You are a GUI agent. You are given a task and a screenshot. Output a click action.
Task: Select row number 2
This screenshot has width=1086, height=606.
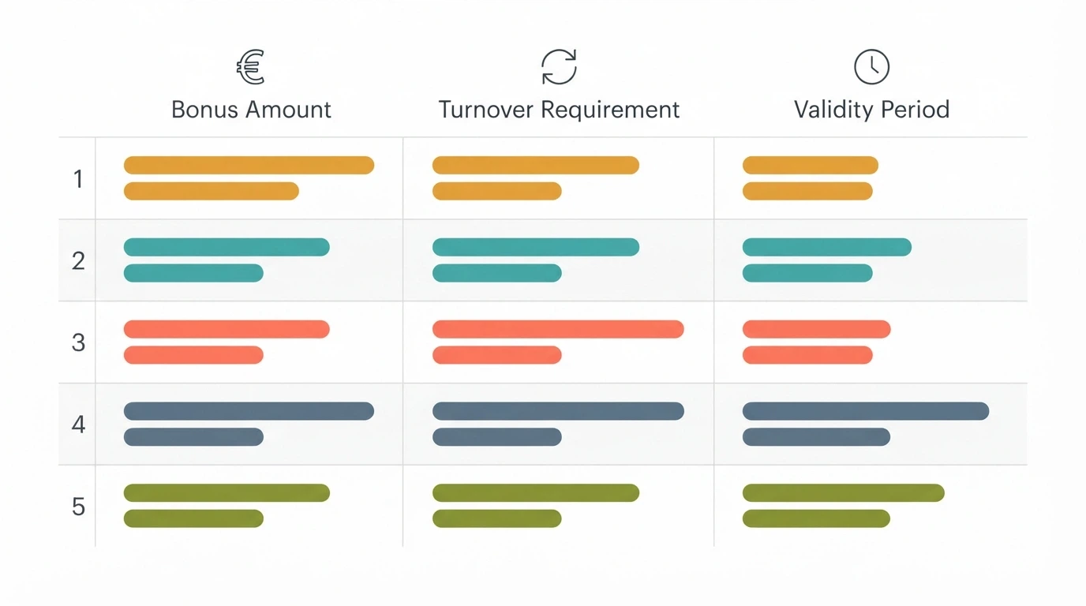pos(78,260)
